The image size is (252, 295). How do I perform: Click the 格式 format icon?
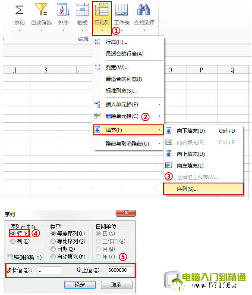point(82,10)
